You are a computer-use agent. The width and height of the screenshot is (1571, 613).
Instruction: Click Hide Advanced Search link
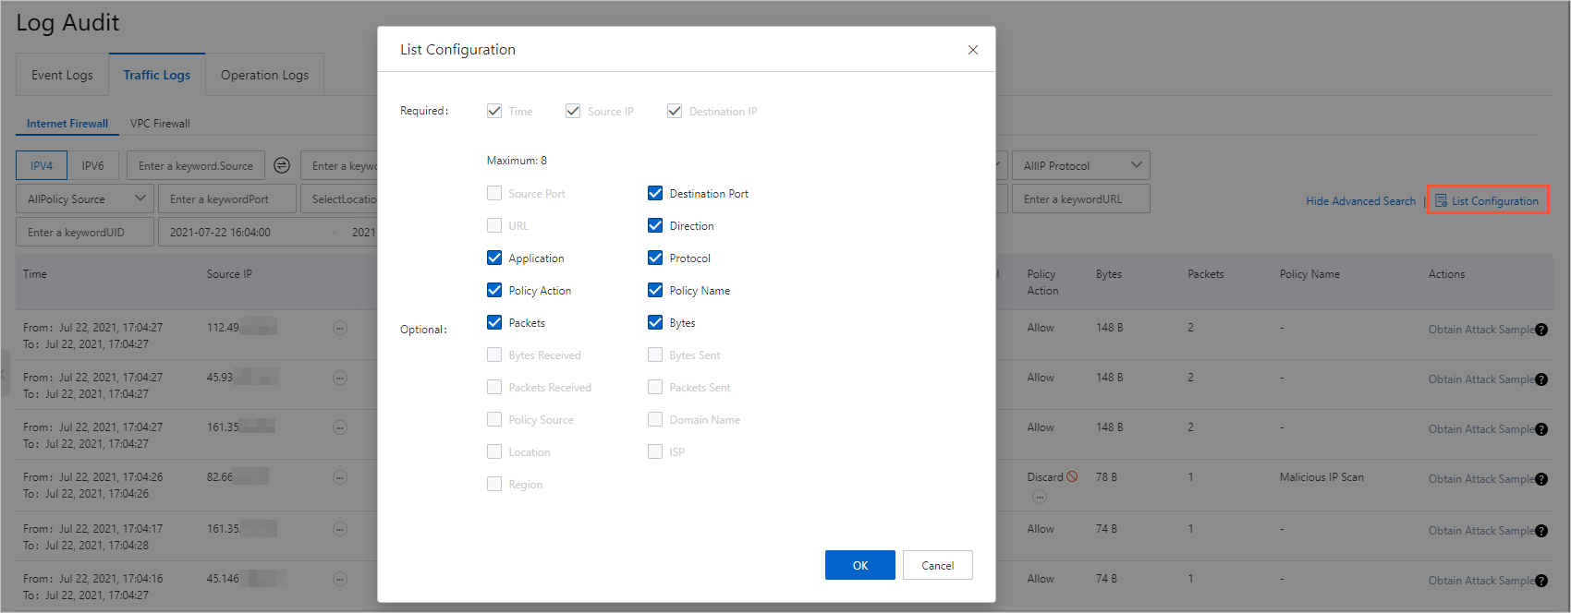[x=1360, y=200]
